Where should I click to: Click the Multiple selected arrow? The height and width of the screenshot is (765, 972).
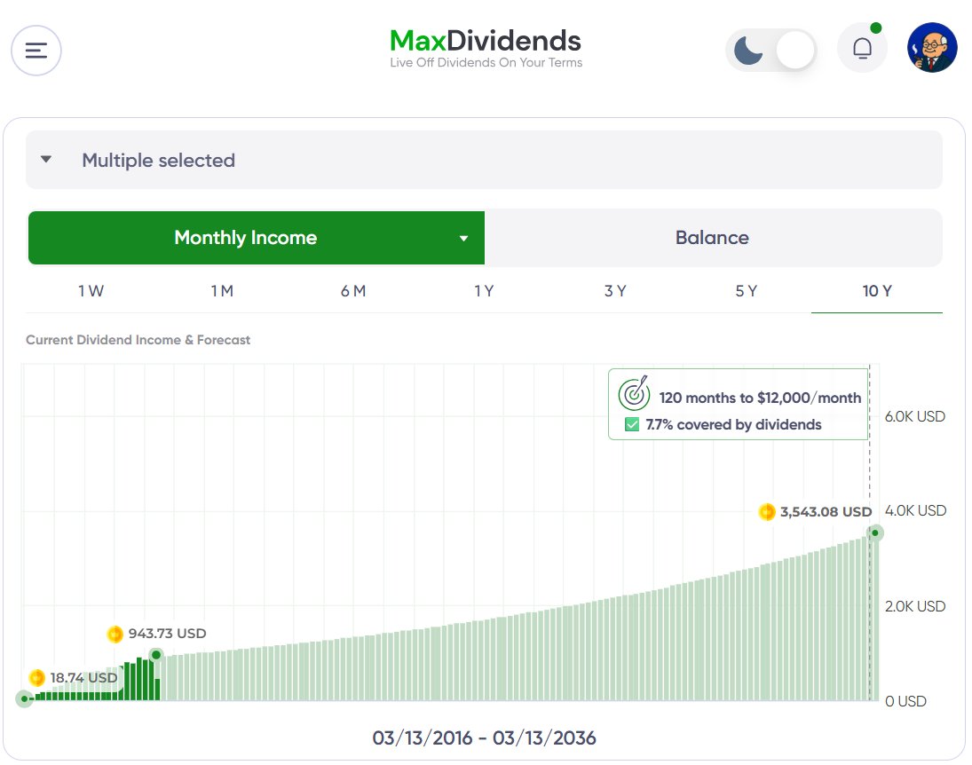(x=46, y=160)
